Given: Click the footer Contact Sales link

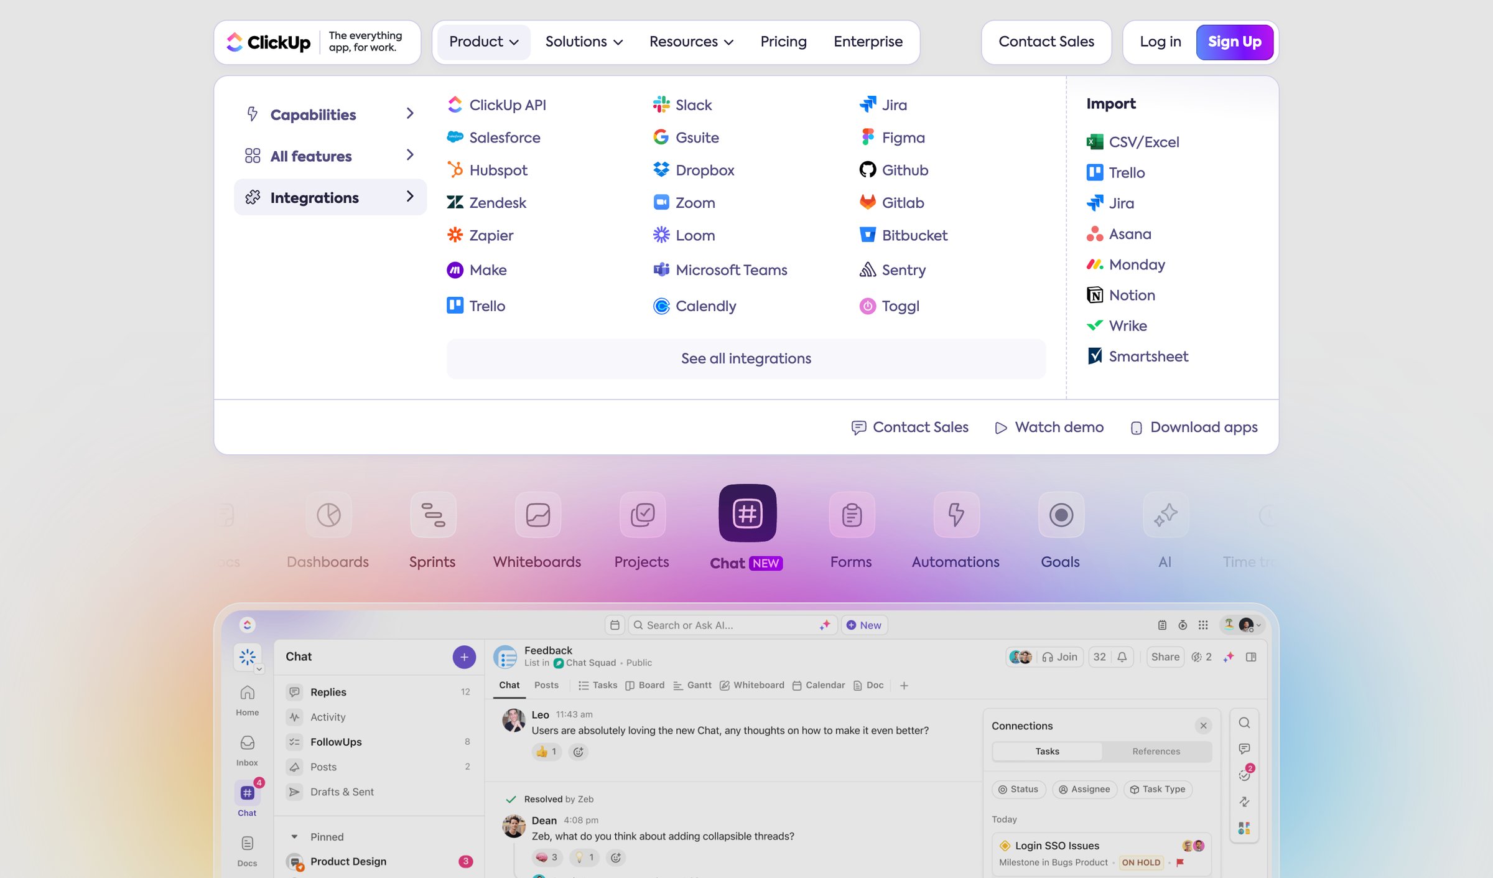Looking at the screenshot, I should [x=909, y=427].
